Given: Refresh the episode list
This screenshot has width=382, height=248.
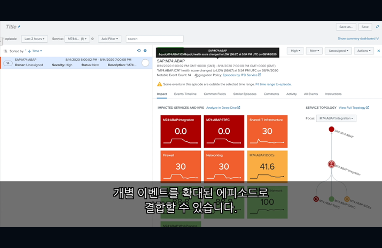Looking at the screenshot, I should (139, 51).
